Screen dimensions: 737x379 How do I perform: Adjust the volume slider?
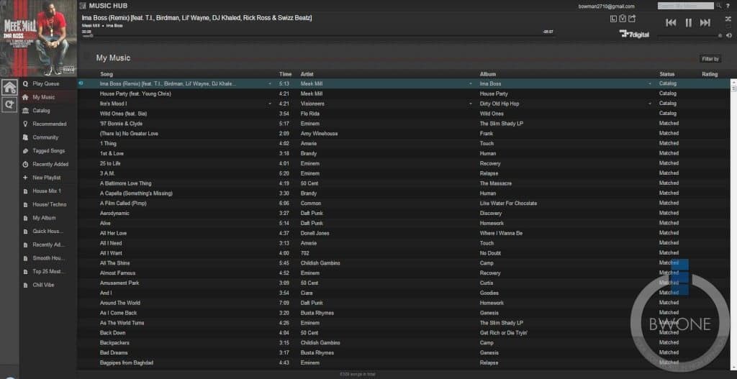click(x=689, y=36)
